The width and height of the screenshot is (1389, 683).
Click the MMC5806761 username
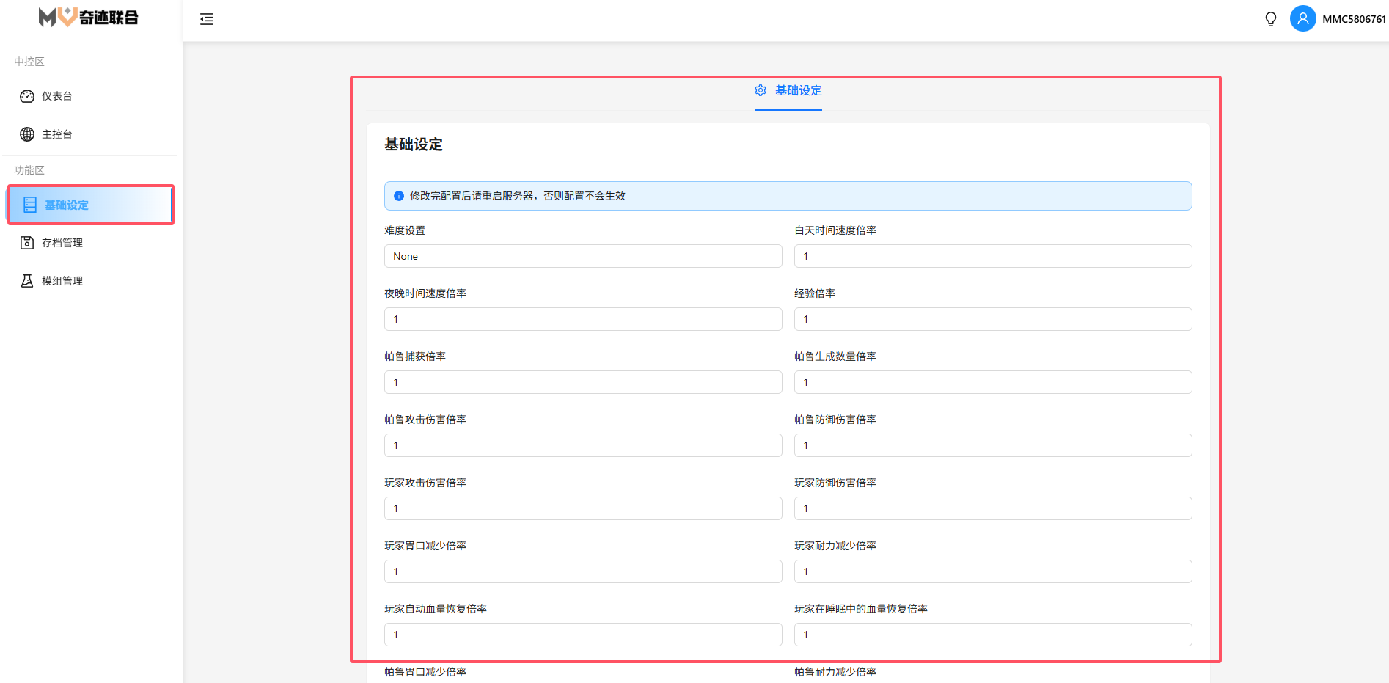(x=1354, y=19)
